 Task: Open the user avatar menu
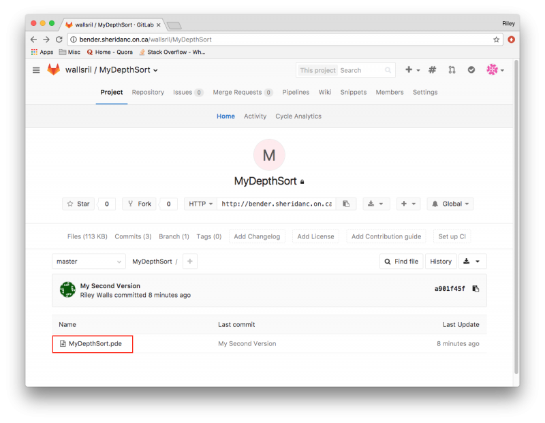coord(495,70)
